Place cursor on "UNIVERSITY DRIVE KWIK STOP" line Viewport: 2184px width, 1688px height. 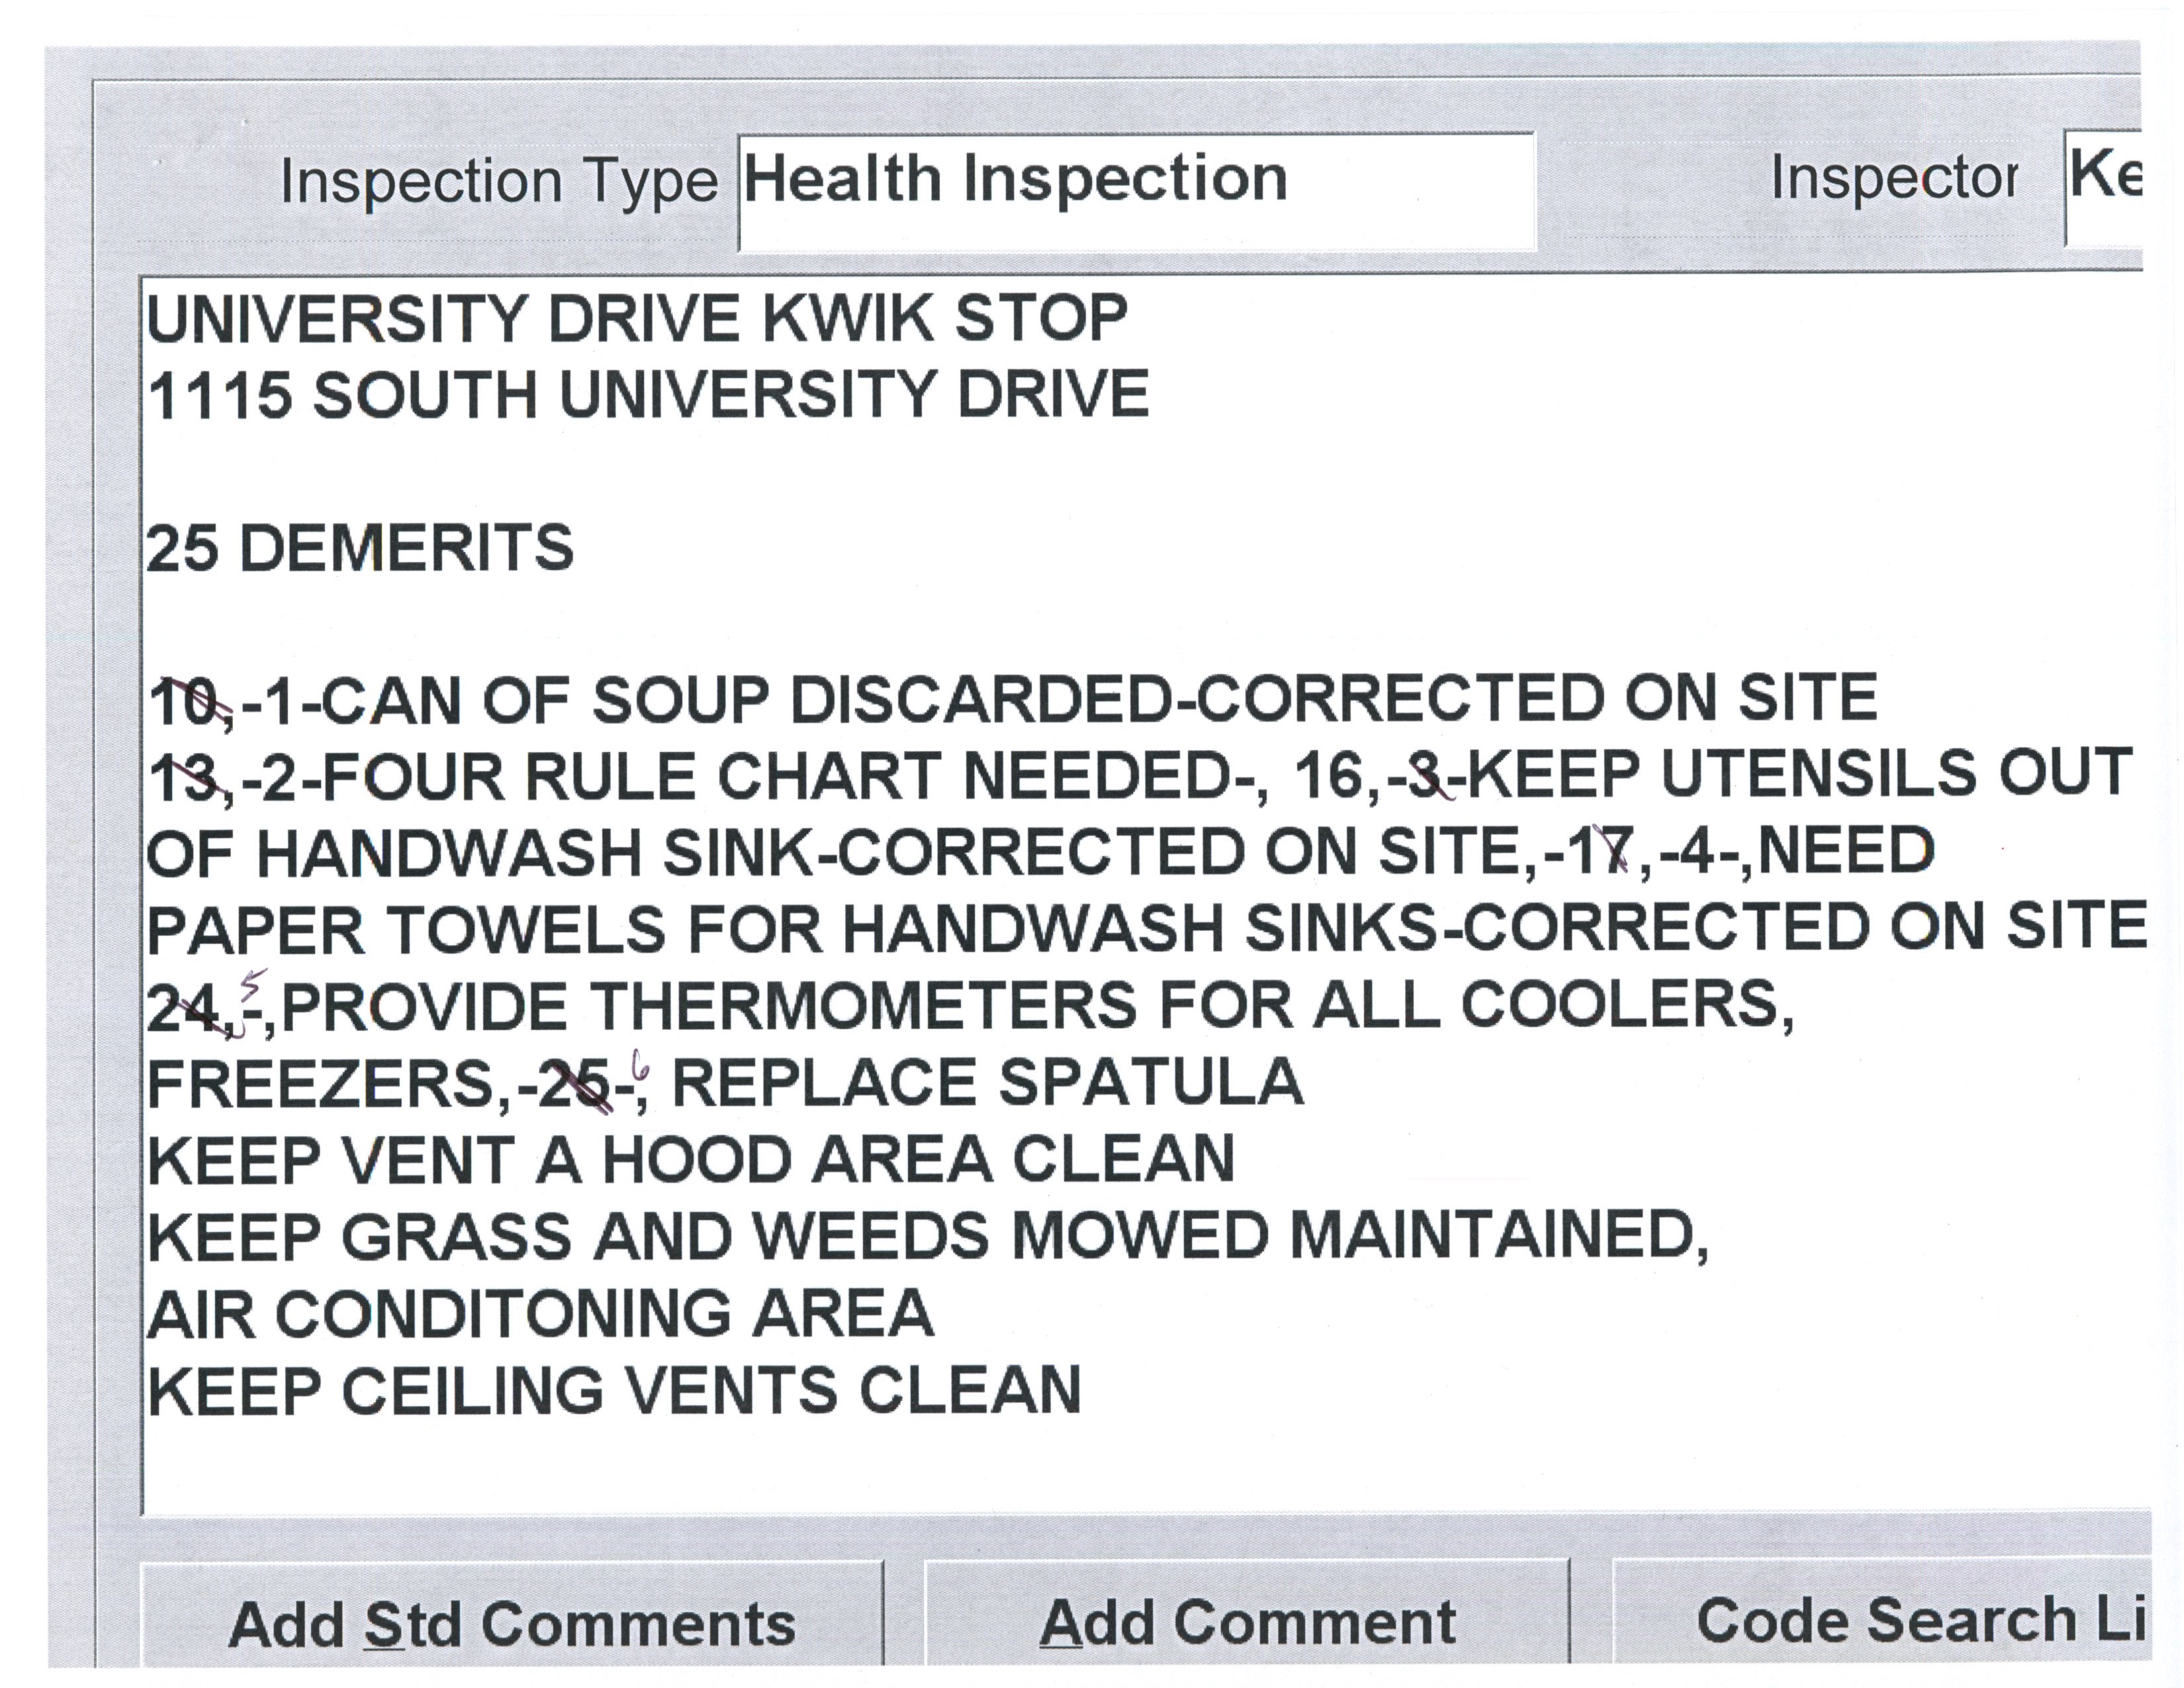[637, 319]
